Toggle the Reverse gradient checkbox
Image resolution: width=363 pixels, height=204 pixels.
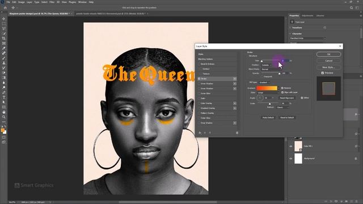[x=282, y=88]
